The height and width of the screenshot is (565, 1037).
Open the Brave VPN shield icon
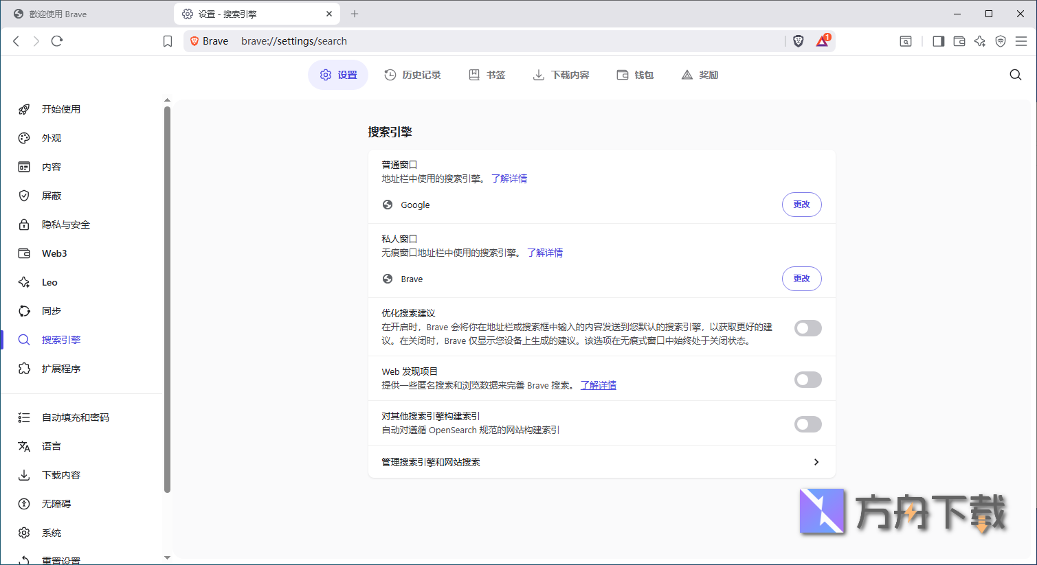(1000, 41)
